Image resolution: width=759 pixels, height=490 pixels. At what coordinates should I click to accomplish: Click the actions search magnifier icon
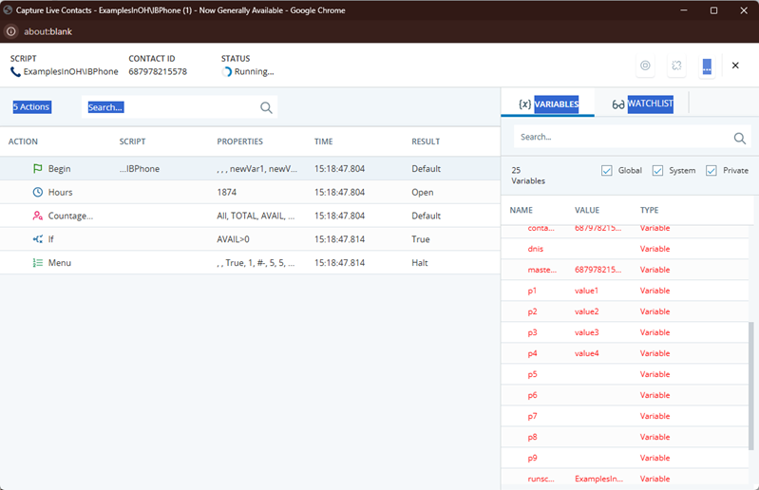(266, 108)
